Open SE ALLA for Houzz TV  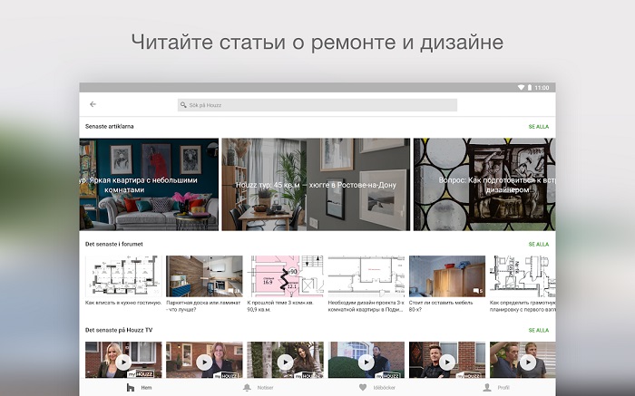point(538,331)
